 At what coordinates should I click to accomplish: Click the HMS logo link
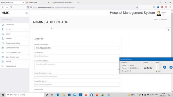[x=5, y=13]
